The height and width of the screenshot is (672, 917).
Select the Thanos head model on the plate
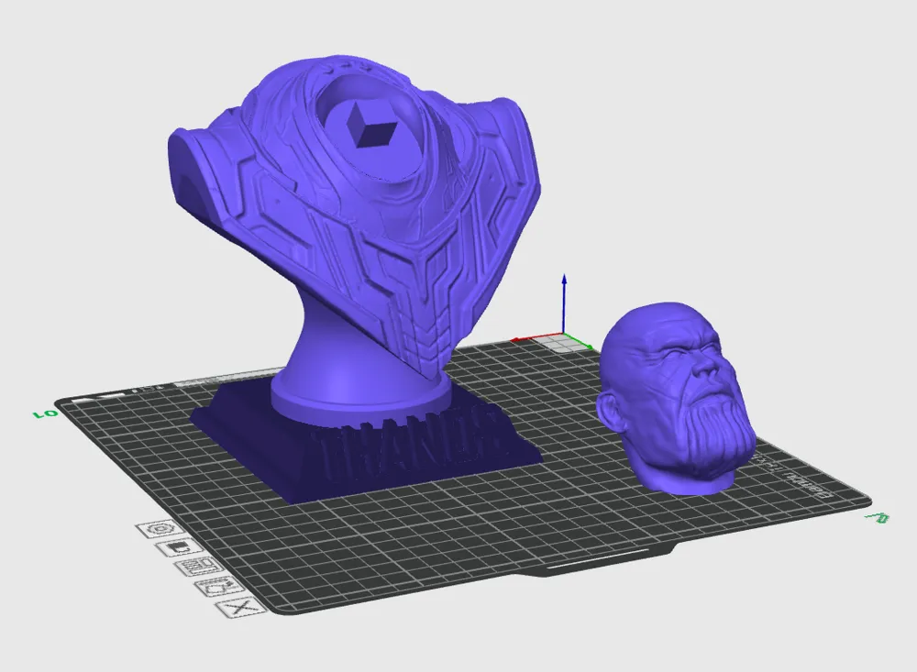[676, 398]
